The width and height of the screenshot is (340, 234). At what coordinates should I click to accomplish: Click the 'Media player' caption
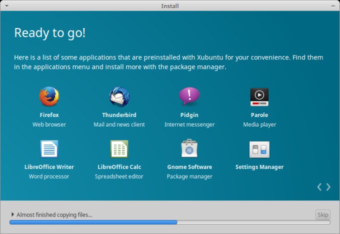pyautogui.click(x=259, y=124)
